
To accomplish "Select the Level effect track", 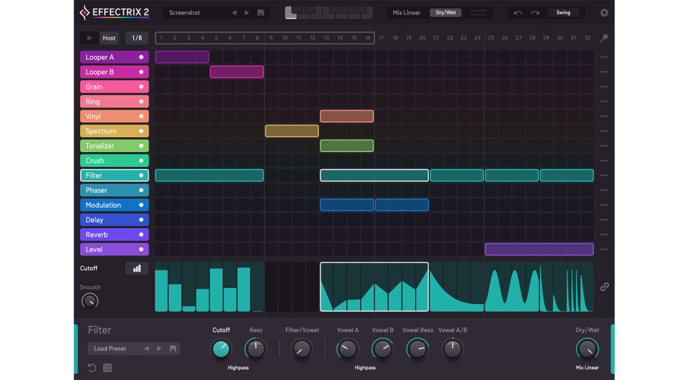I will [114, 250].
